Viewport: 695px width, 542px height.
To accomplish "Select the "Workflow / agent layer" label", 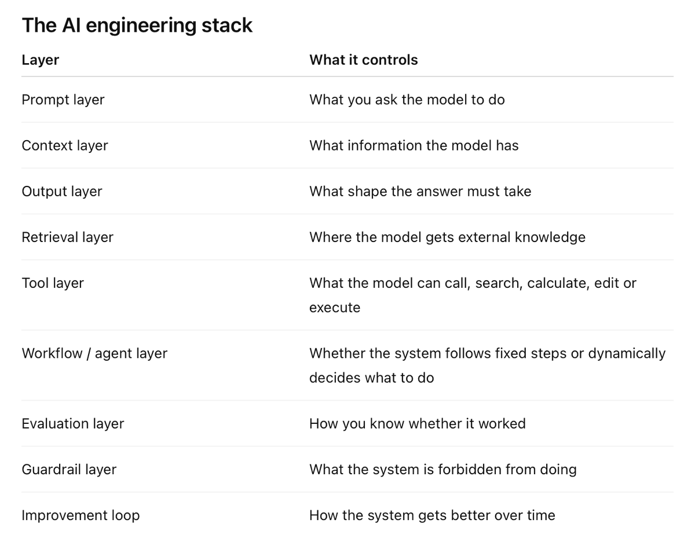I will point(94,353).
